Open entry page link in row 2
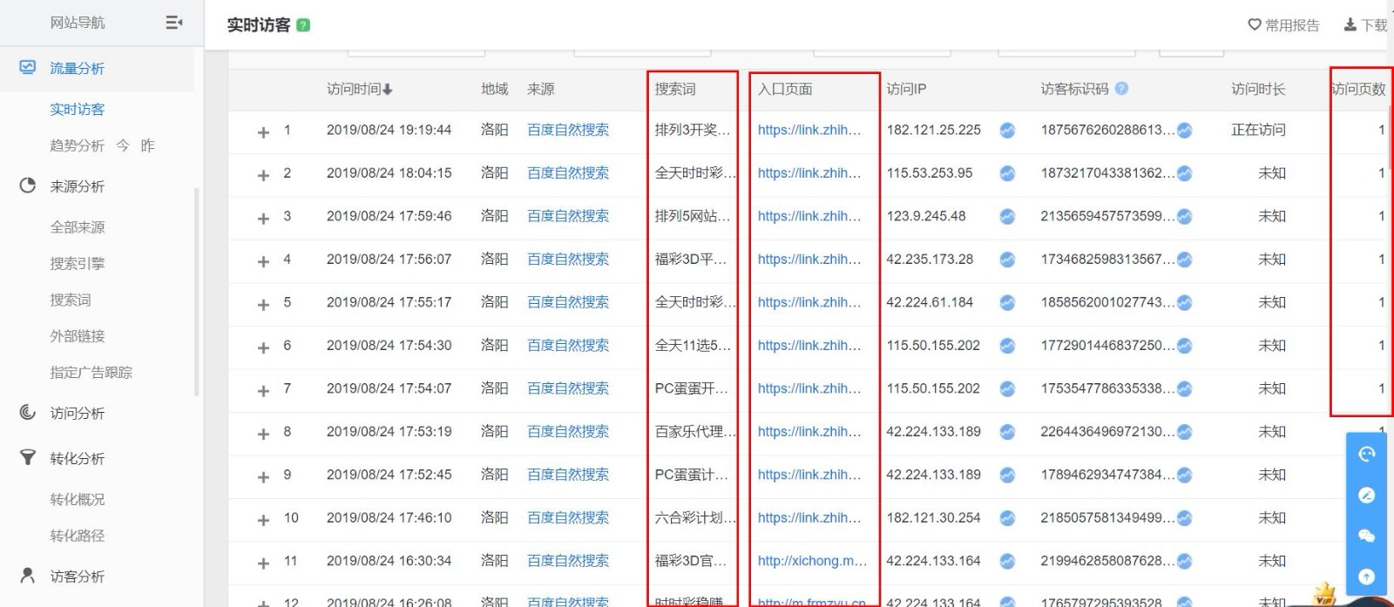This screenshot has width=1394, height=607. point(809,173)
